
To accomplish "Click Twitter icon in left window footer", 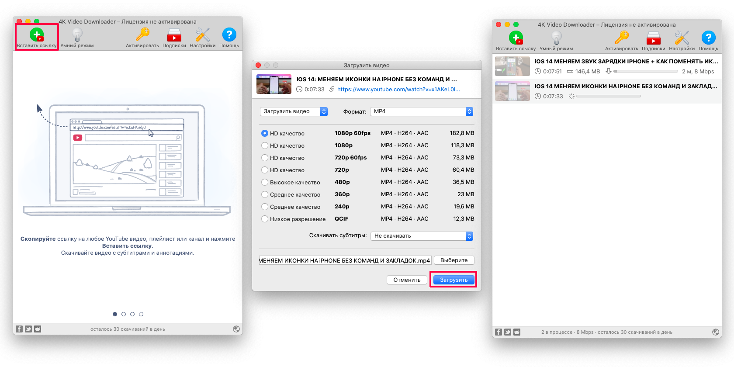I will tap(28, 329).
